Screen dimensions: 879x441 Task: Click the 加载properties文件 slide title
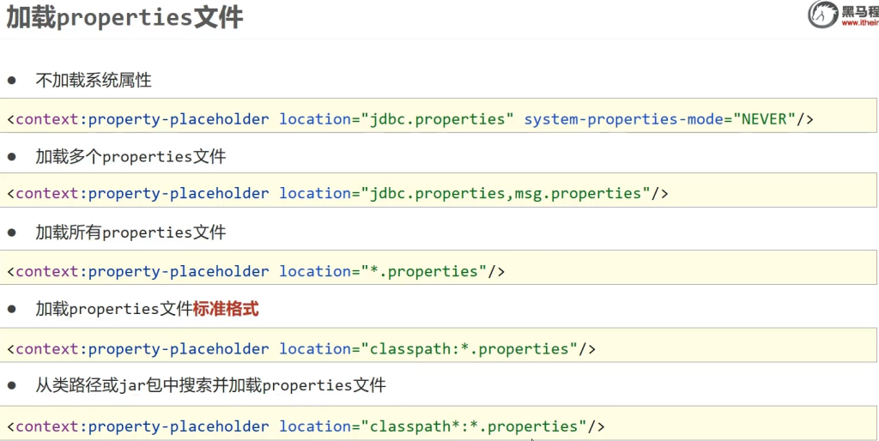[x=124, y=17]
